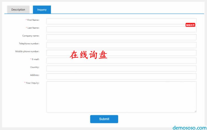Click into the Telephone number field

click(x=121, y=45)
